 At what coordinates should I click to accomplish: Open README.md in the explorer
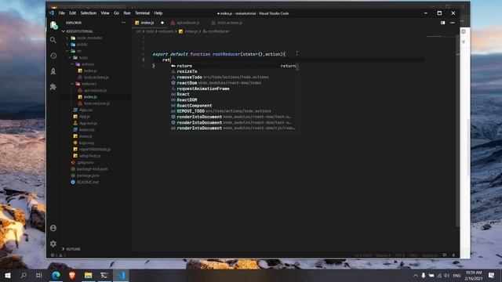[87, 183]
